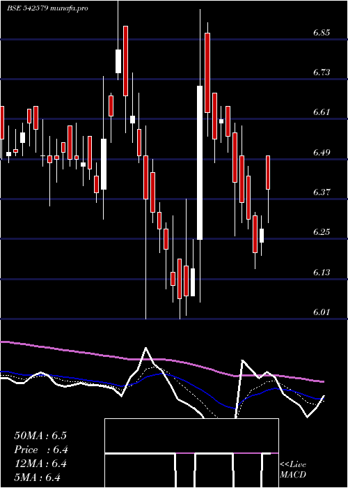Select the last red candlestick near 6.49
348x488 pixels.
268,172
